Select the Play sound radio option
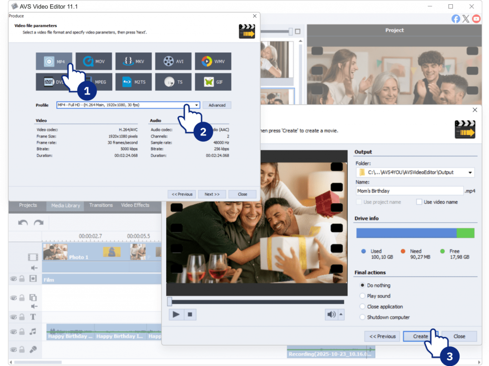The width and height of the screenshot is (489, 366). 362,296
